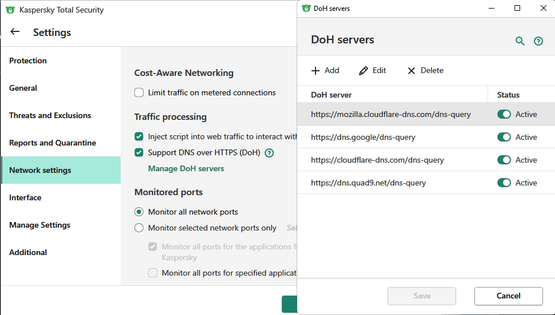Sort by DoH server column header

332,95
